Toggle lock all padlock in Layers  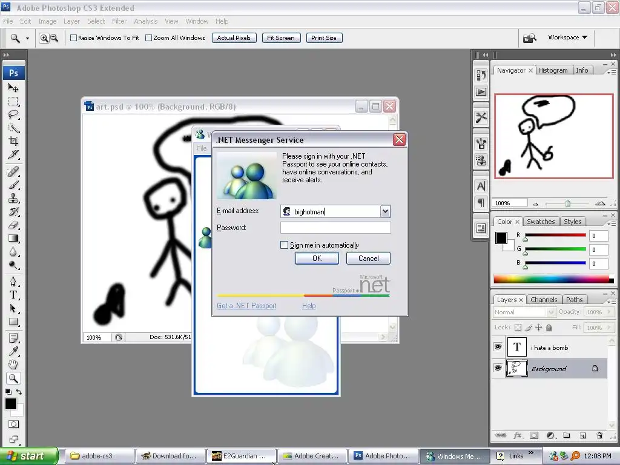point(549,328)
